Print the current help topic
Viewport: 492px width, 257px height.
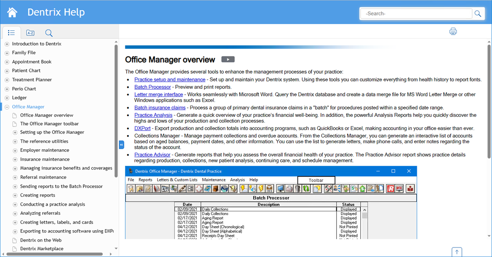click(x=453, y=31)
